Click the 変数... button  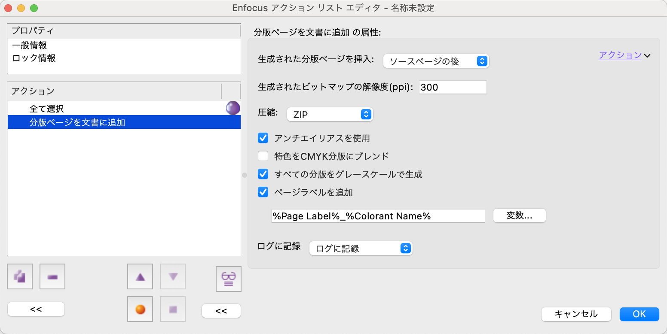[x=519, y=216]
